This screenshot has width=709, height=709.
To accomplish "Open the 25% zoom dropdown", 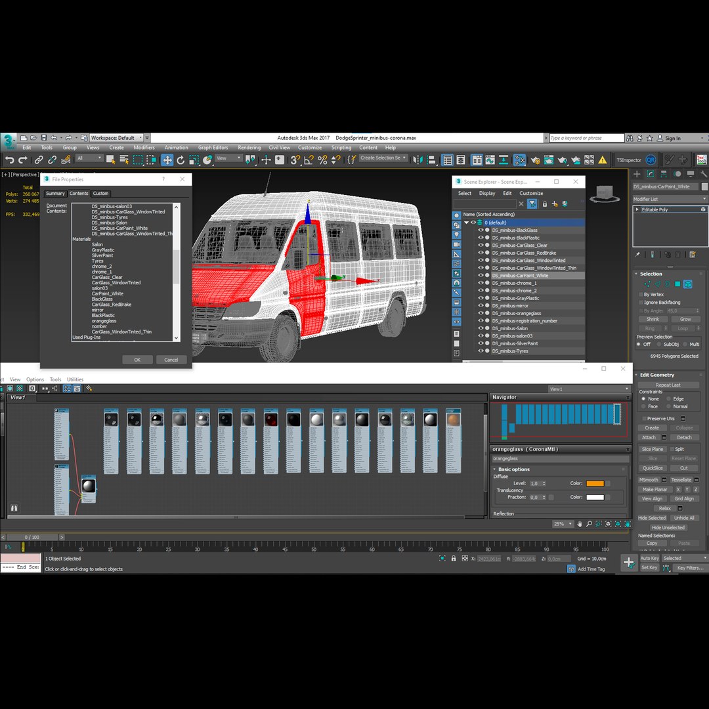I will (563, 524).
